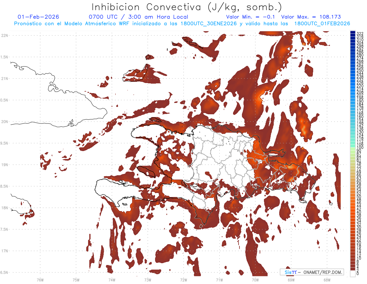This screenshot has width=367, height=284.
Task: Click the WRF model forecast description line
Action: coord(182,24)
